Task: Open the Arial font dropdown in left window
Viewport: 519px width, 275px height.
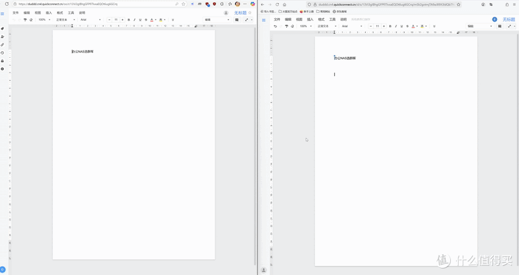Action: coord(91,20)
